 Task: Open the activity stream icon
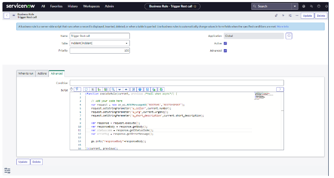pyautogui.click(x=283, y=16)
